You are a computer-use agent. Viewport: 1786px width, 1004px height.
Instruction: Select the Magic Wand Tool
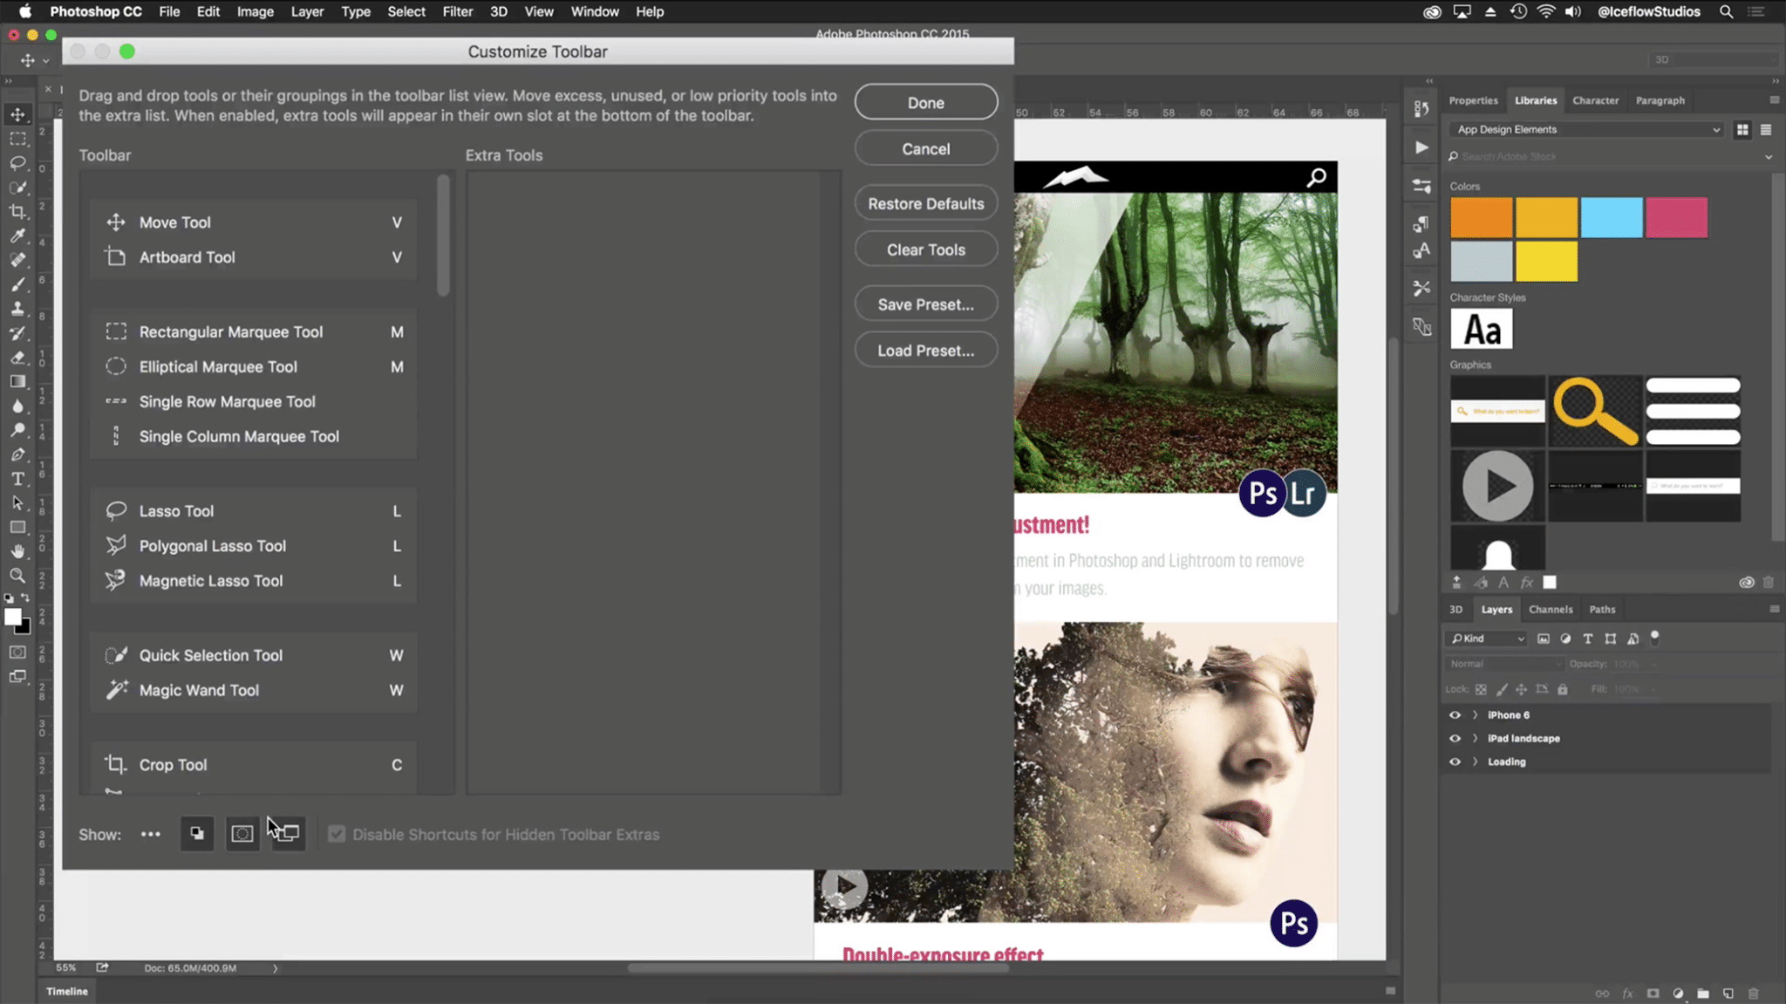pyautogui.click(x=199, y=690)
